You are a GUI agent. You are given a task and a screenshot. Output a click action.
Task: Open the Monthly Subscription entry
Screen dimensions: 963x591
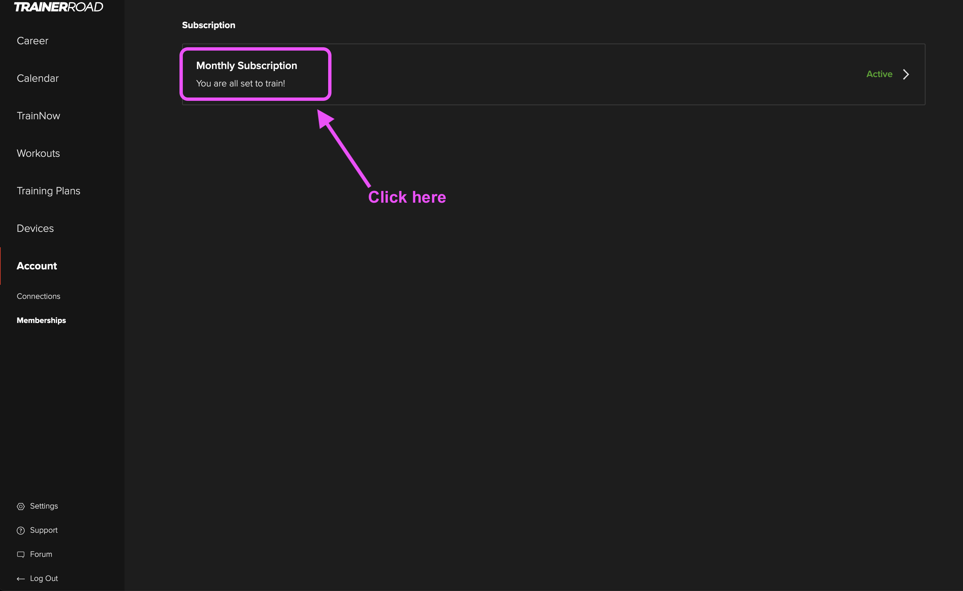pyautogui.click(x=553, y=74)
